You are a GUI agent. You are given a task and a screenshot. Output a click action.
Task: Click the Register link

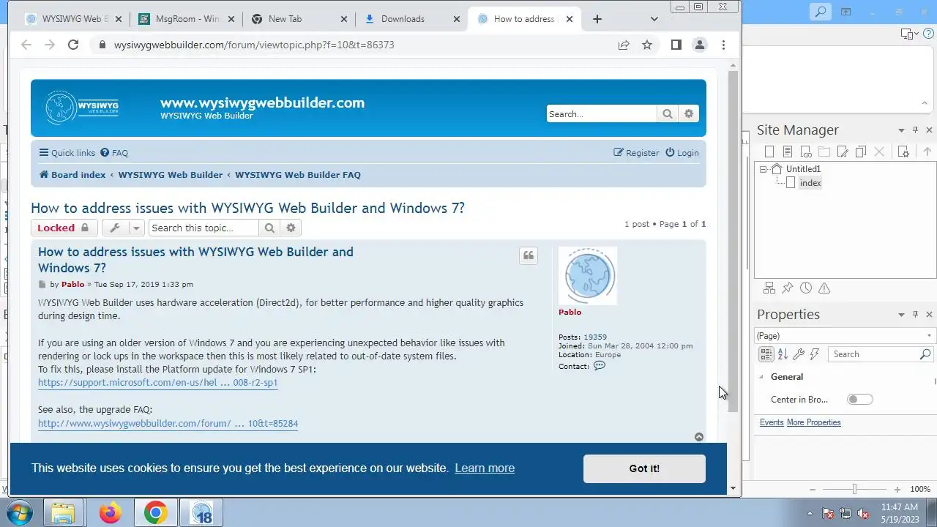coord(636,153)
